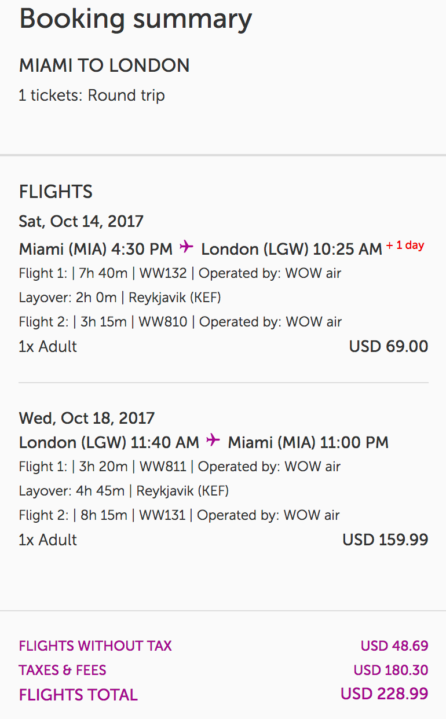
Task: Click the USD 159.99 return price
Action: click(x=385, y=540)
